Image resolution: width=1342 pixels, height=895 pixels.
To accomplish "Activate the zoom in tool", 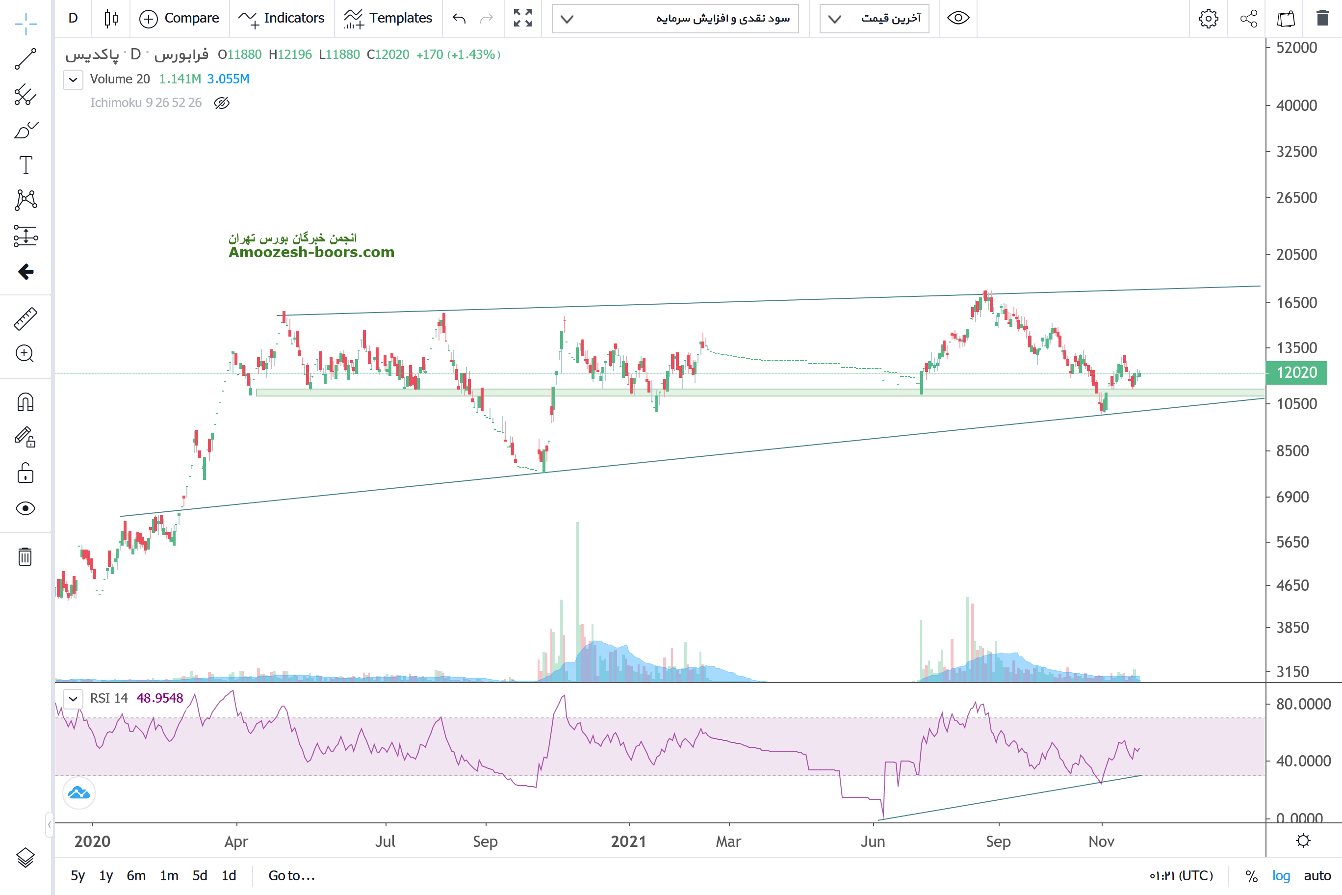I will click(x=25, y=354).
